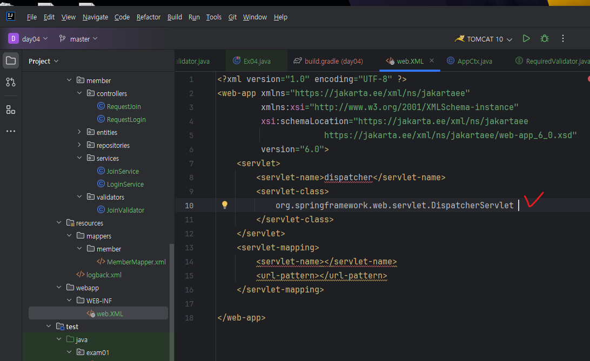Select JoinService in project tree
The image size is (590, 361).
pyautogui.click(x=123, y=171)
